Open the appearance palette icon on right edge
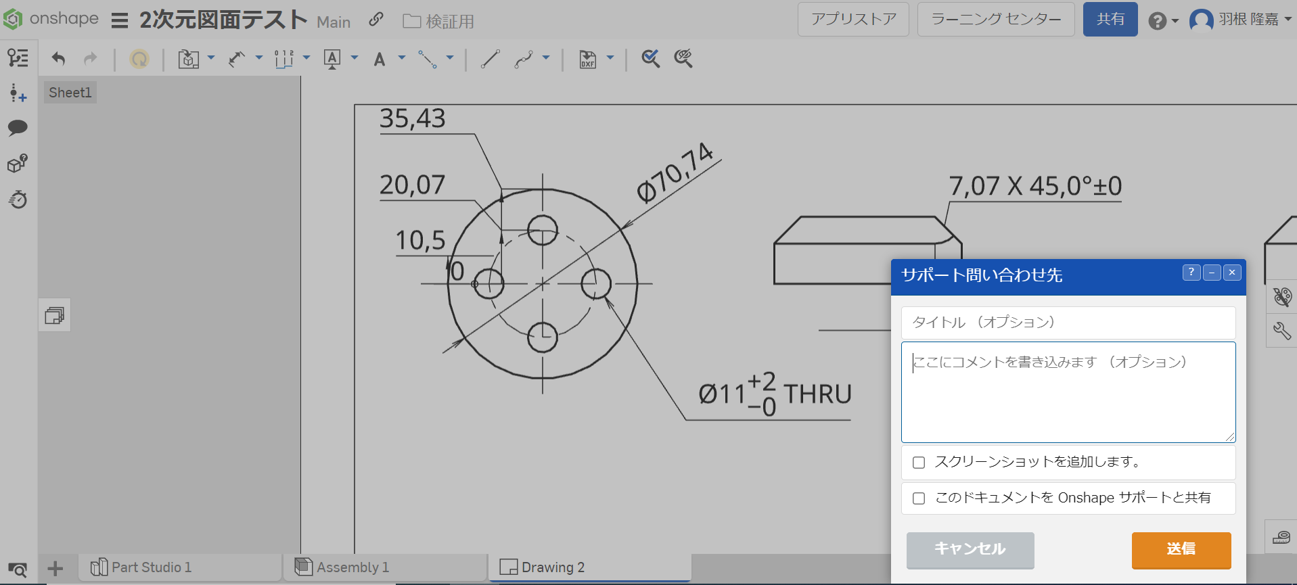Viewport: 1297px width, 585px height. (1282, 297)
